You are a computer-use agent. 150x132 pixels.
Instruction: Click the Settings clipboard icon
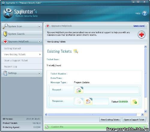pyautogui.click(x=5, y=73)
